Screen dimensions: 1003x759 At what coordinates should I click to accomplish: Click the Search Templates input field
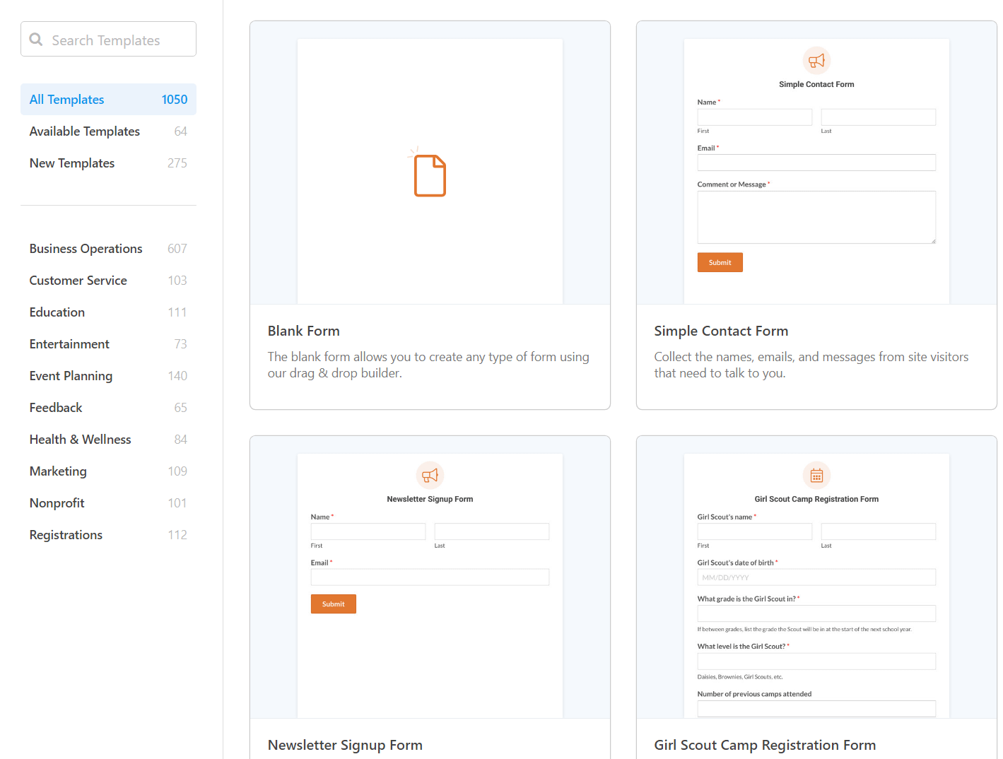pos(113,39)
